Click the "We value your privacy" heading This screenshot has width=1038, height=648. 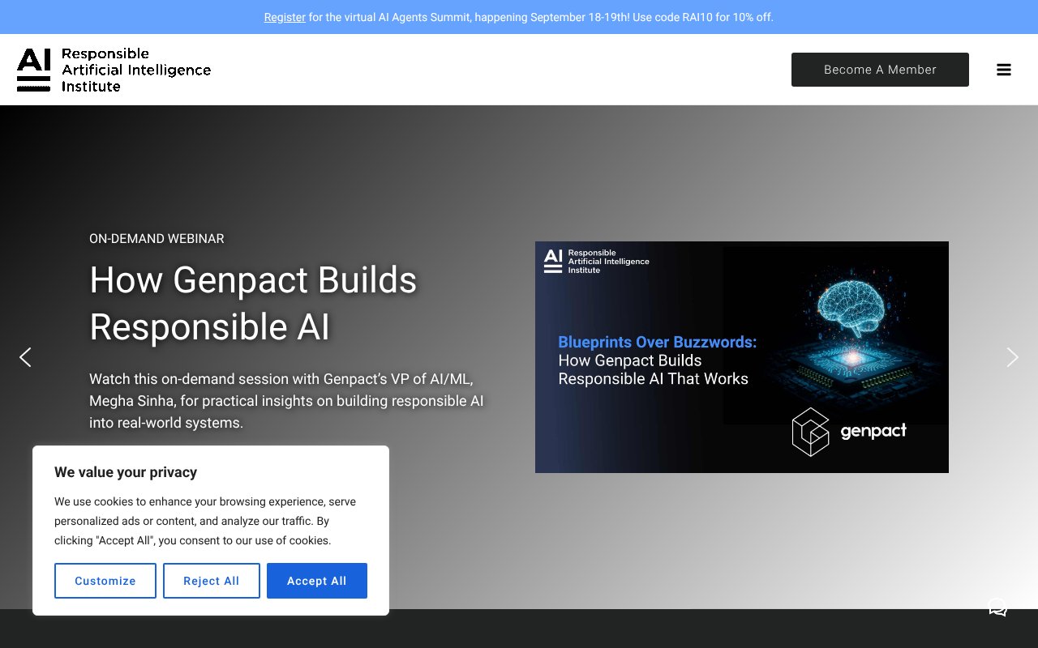[x=126, y=472]
